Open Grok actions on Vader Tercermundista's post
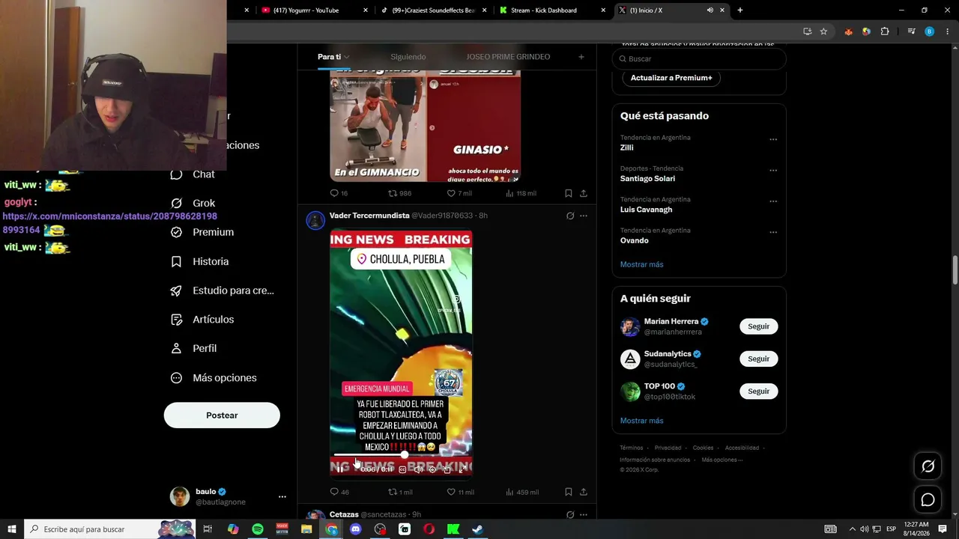The height and width of the screenshot is (539, 959). [x=570, y=216]
